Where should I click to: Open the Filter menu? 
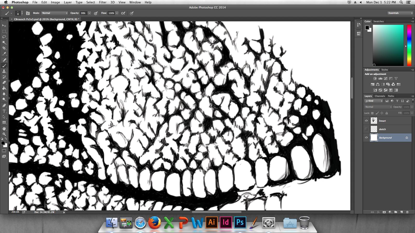[x=103, y=2]
